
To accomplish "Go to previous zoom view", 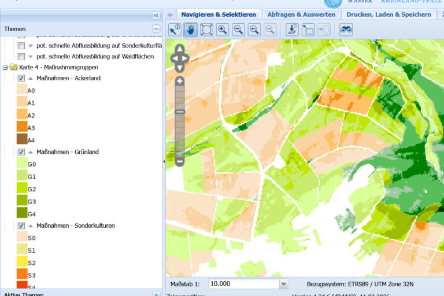I will (x=254, y=29).
